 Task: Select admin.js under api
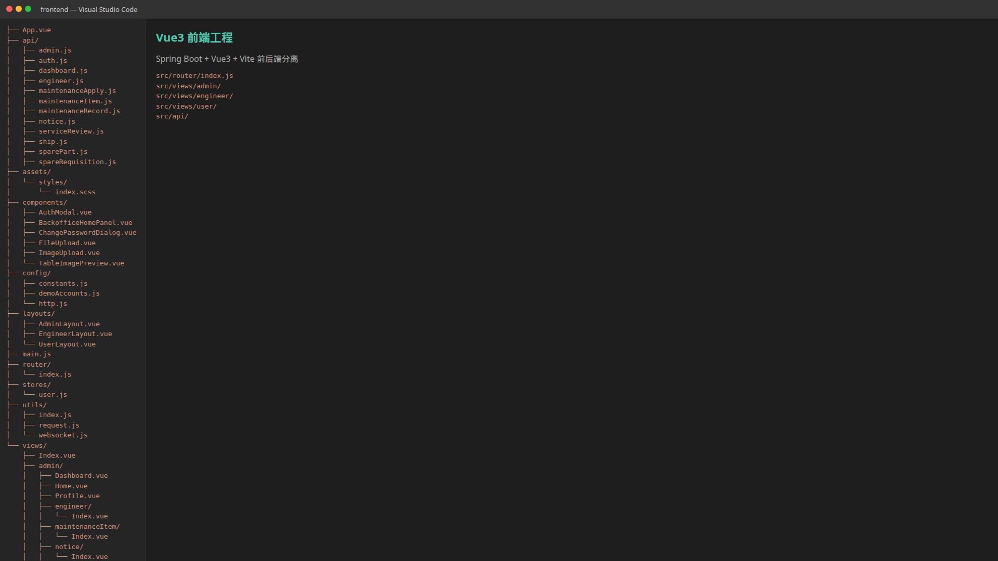coord(55,50)
